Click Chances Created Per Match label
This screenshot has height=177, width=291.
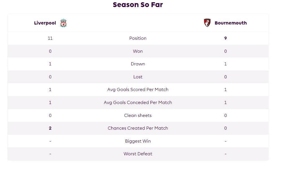click(x=138, y=128)
